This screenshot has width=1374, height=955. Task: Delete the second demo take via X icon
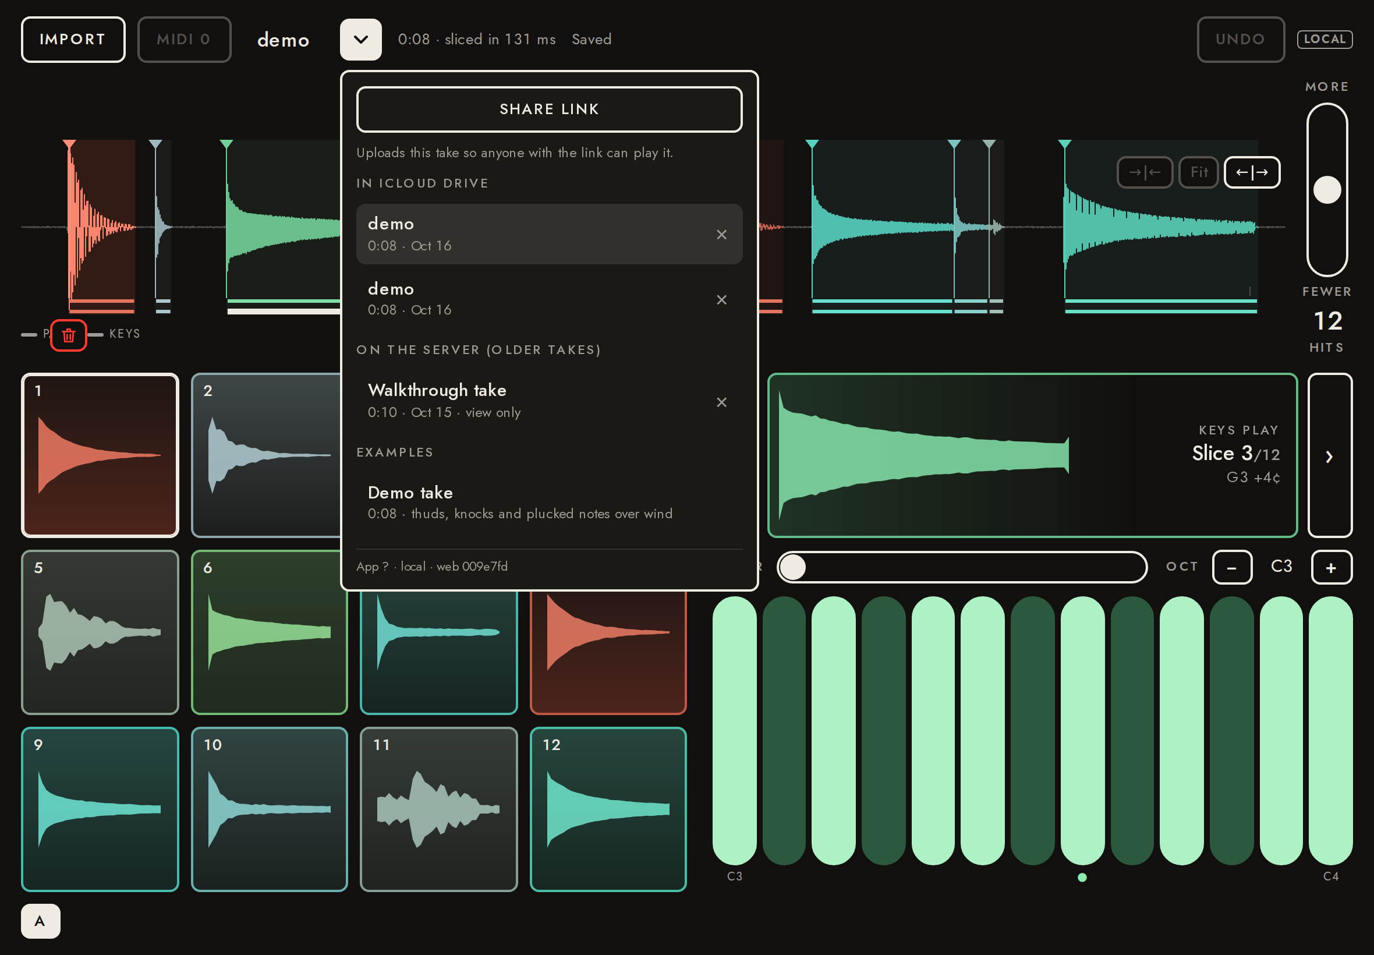click(x=721, y=300)
